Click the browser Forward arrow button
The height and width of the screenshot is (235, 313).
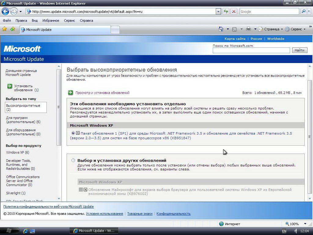point(14,11)
